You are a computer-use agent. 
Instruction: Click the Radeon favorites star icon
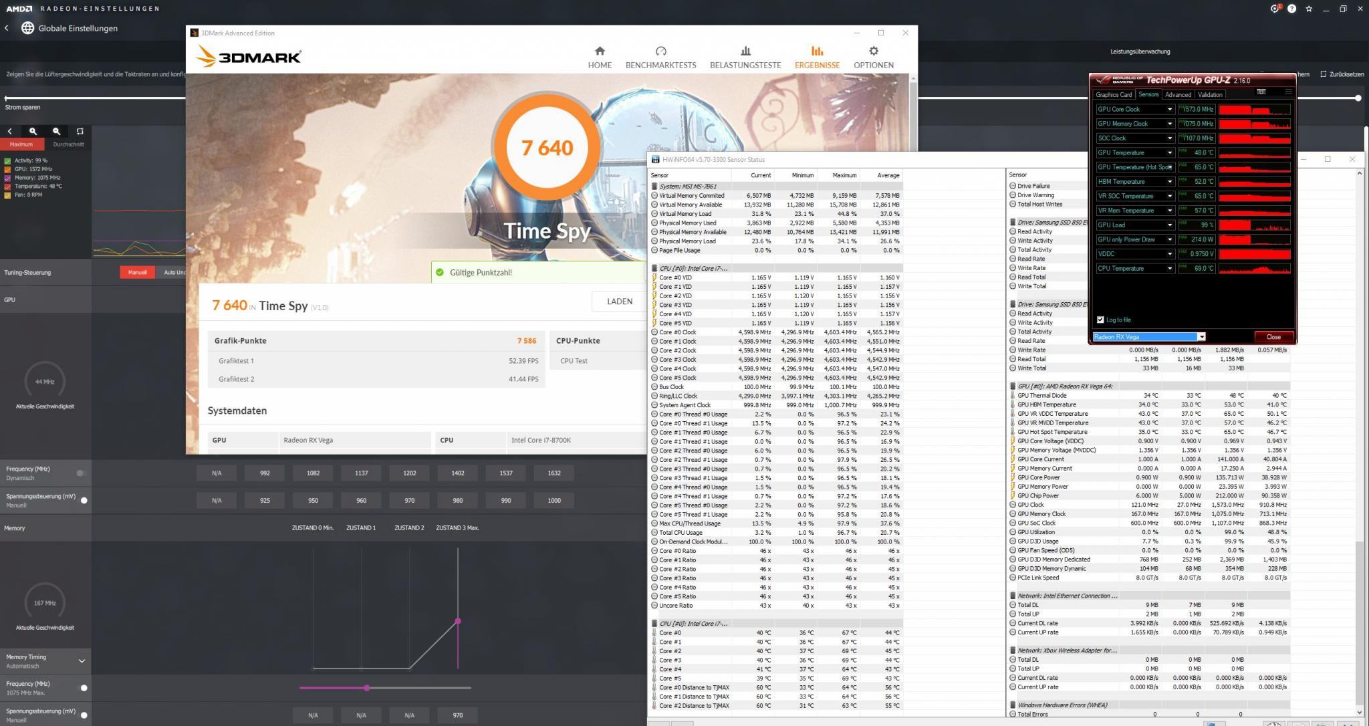(1309, 9)
